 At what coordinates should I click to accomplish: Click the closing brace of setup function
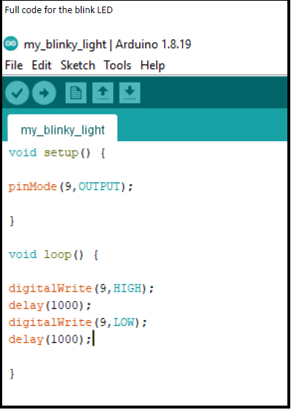[x=12, y=221]
